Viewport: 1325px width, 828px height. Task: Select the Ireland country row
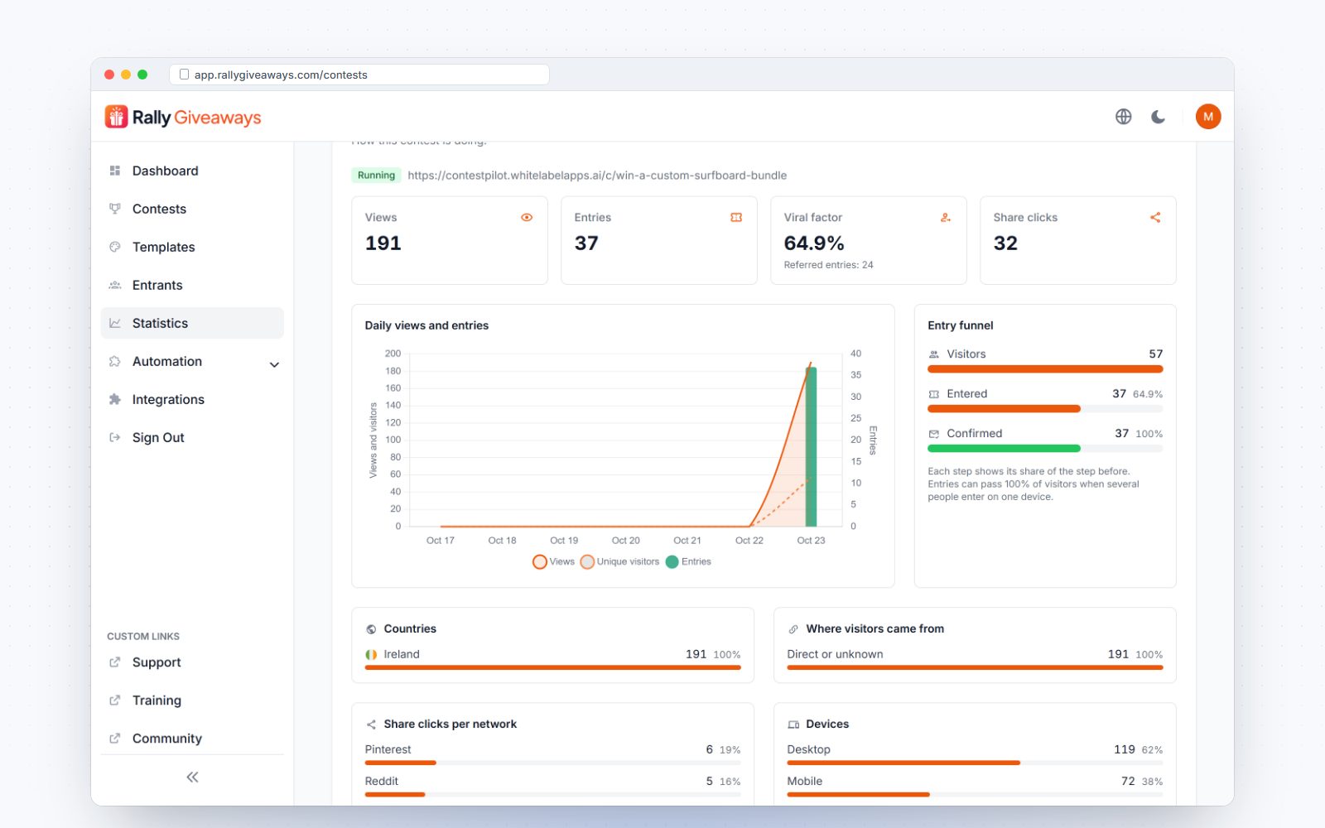[553, 659]
